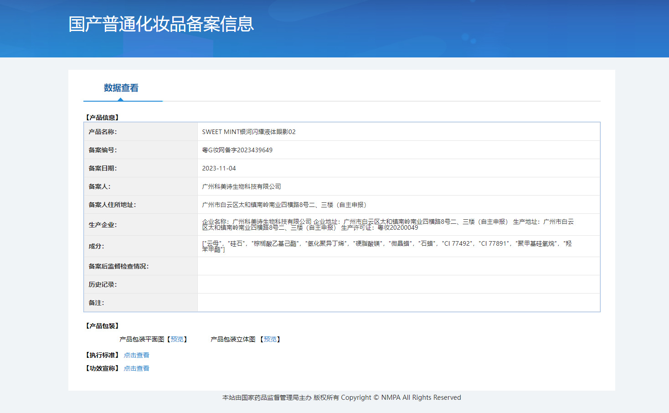Click the 粤G妆网备字2023439649 filing number
669x413 pixels.
coord(237,150)
